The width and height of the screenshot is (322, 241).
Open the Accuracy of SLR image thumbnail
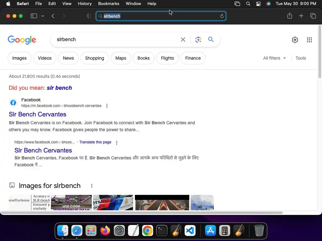(x=29, y=202)
